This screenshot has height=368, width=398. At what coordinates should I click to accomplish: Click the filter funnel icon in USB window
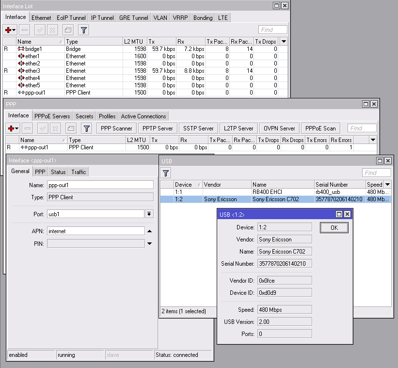(x=166, y=173)
